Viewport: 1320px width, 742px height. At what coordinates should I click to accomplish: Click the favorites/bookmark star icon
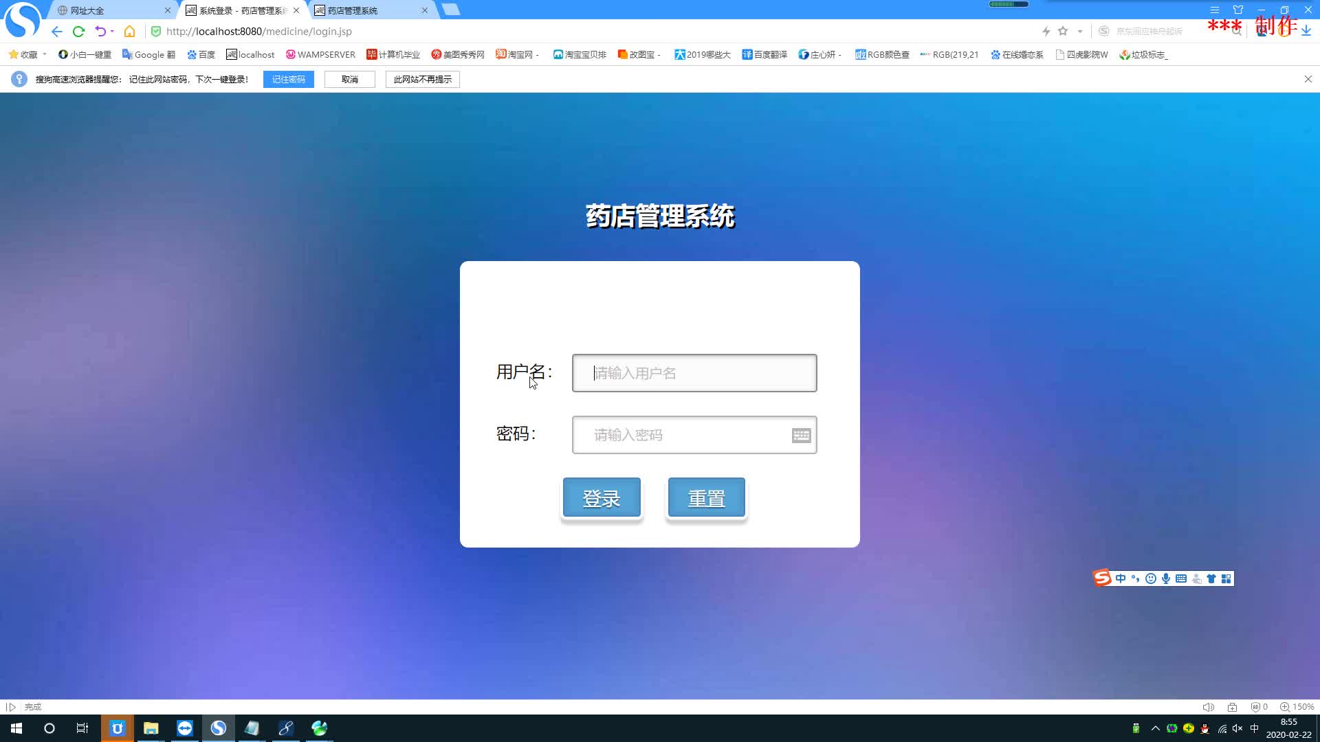click(1064, 31)
